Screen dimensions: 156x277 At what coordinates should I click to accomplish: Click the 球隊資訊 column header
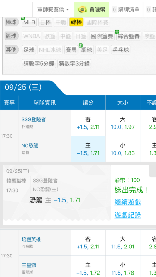pyautogui.click(x=45, y=103)
